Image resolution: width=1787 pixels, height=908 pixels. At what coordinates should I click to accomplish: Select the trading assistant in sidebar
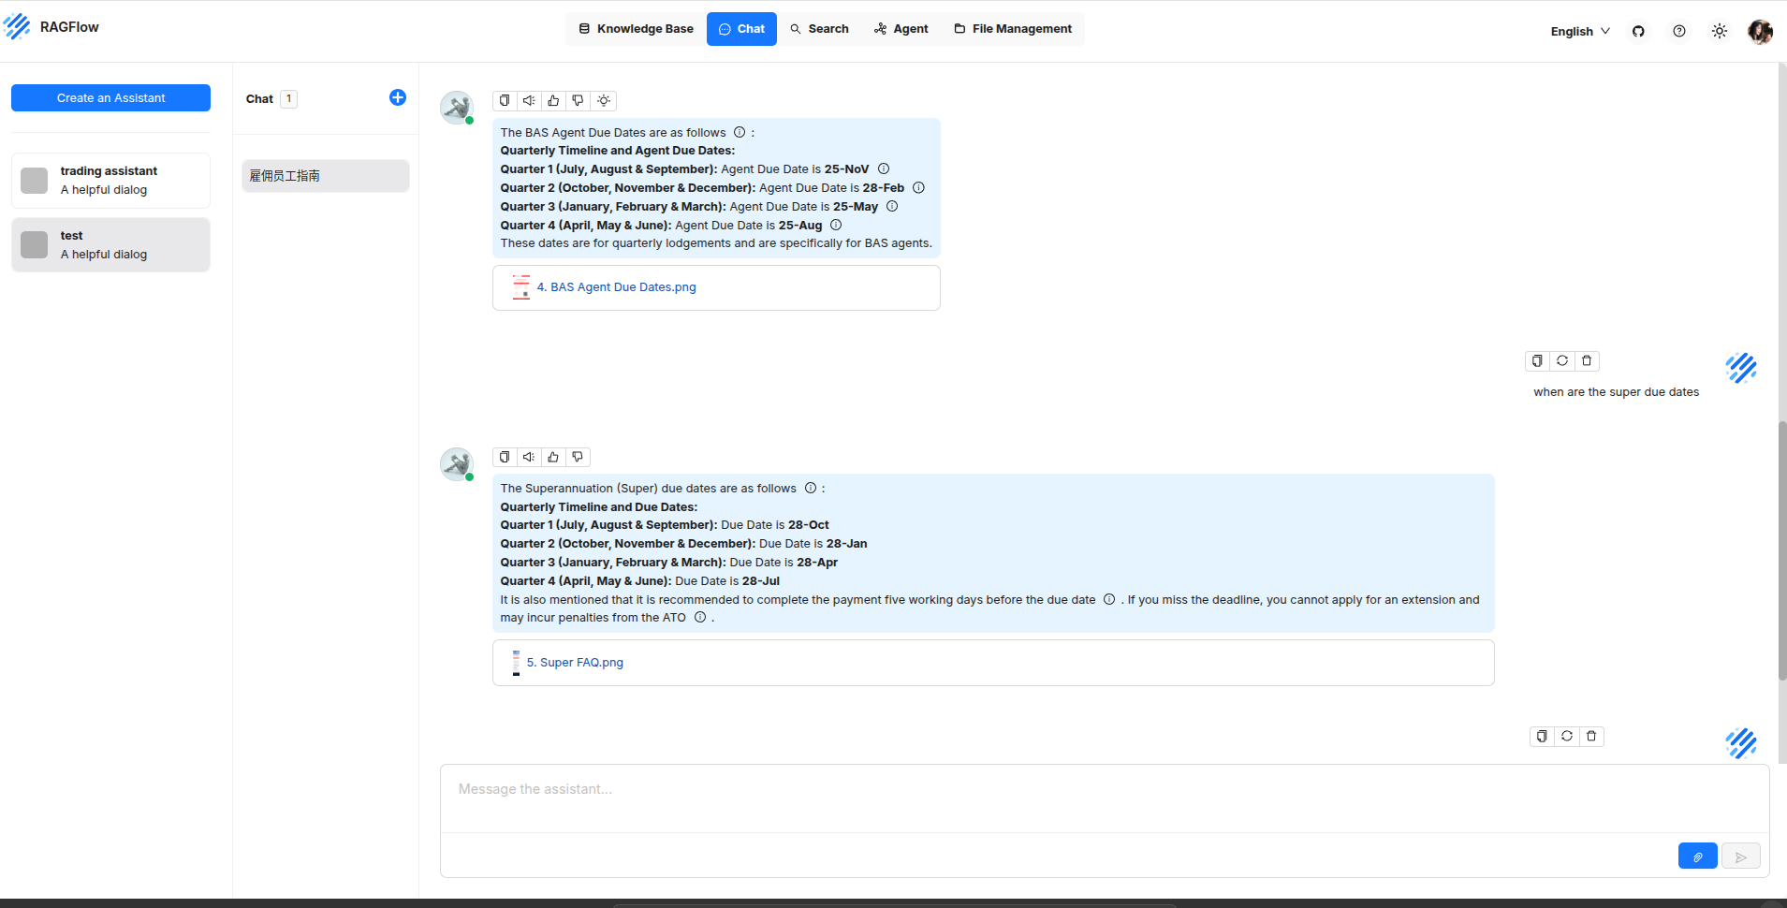[x=110, y=180]
